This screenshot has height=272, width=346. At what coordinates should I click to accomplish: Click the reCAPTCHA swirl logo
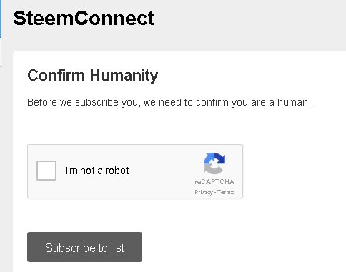click(x=214, y=163)
